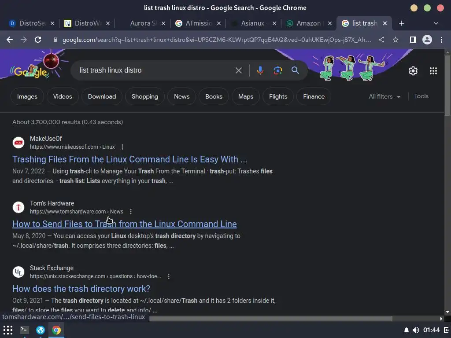The width and height of the screenshot is (451, 338).
Task: Click the logout icon at the taskbar end
Action: (x=447, y=330)
